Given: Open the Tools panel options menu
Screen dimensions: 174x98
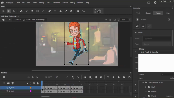Looking at the screenshot, I should (x=130, y=7).
